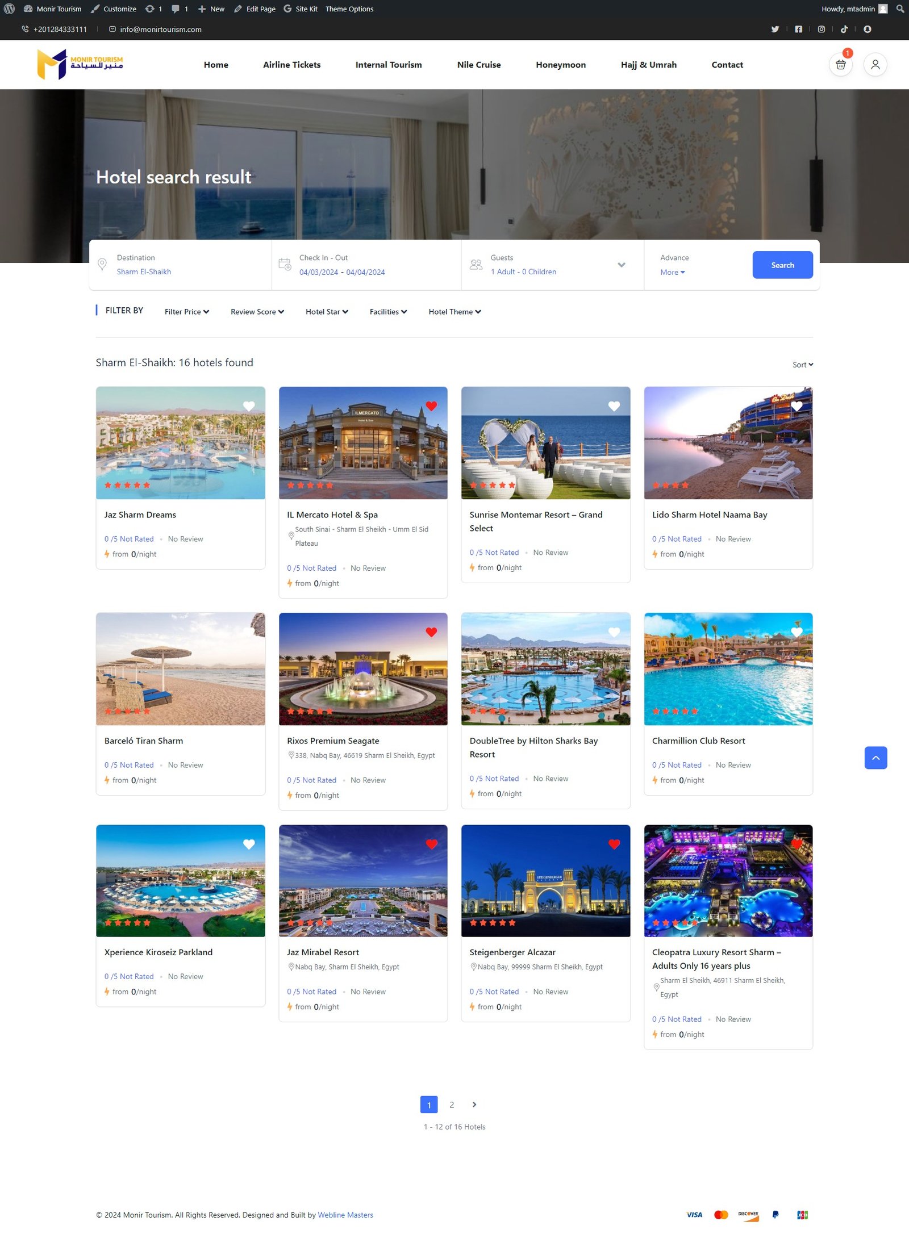Toggle wishlist heart on Jaz Sharm Dreams
The image size is (909, 1242).
(x=249, y=406)
